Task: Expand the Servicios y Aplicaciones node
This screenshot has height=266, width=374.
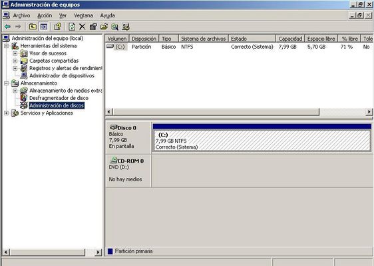Action: (x=6, y=113)
